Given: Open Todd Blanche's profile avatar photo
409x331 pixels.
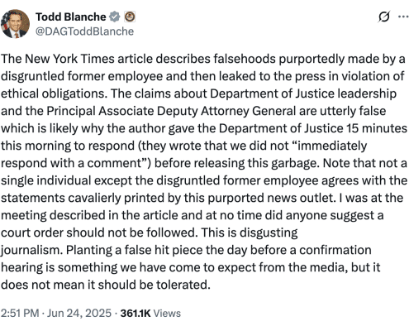Looking at the screenshot, I should tap(15, 24).
